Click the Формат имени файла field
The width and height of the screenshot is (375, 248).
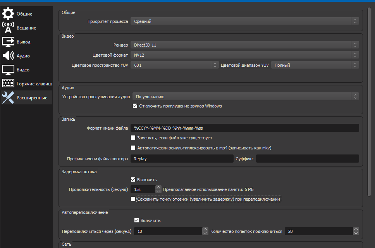[245, 128]
